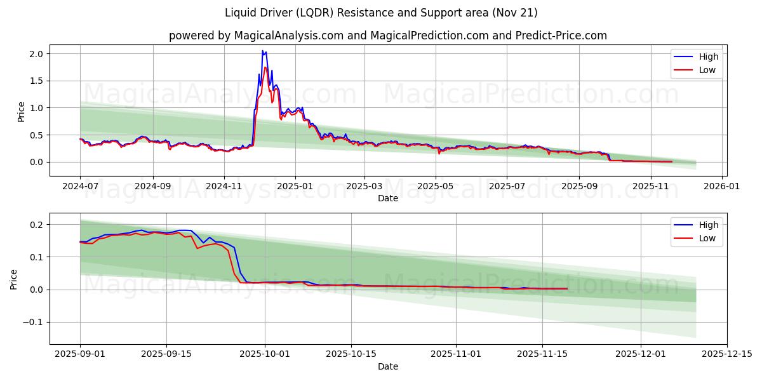
Task: Click the '1.5' y-axis label in top chart
Action: coord(37,81)
